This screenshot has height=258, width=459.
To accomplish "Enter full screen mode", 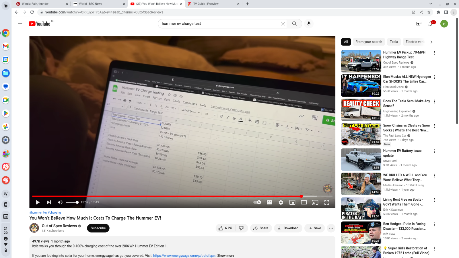I will (327, 202).
